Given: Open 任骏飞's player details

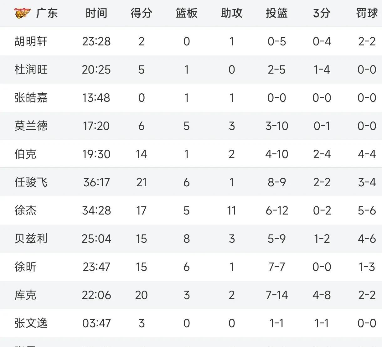Looking at the screenshot, I should click(31, 182).
